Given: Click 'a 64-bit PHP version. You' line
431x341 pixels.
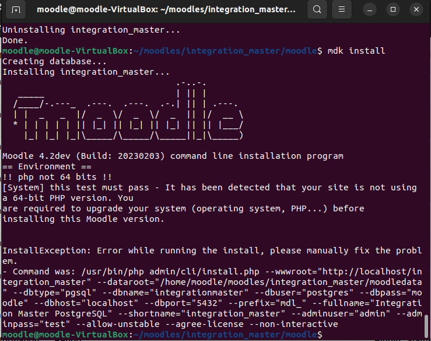Looking at the screenshot, I should point(68,198).
